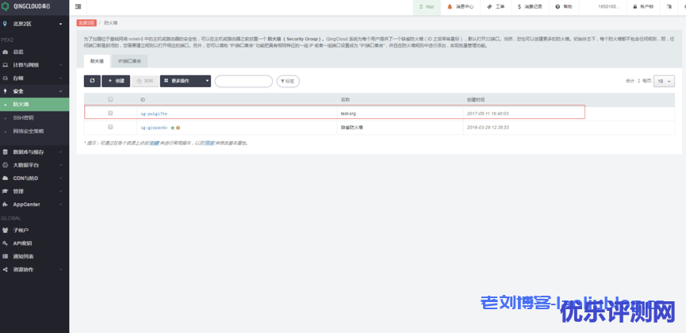Viewport: 686px width, 333px height.
Task: Click the QingCloud logo icon
Action: pos(6,6)
